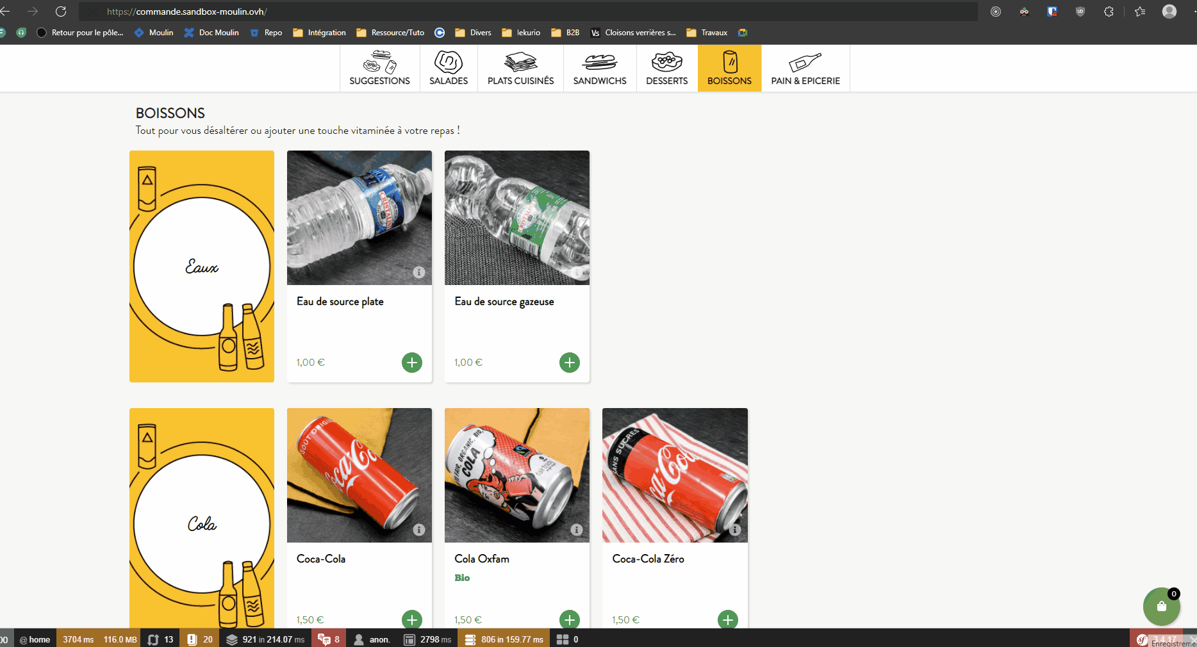Image resolution: width=1197 pixels, height=647 pixels.
Task: Open the AJAX requests panel showing 13
Action: tap(160, 639)
